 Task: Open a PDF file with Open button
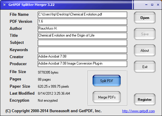tap(145, 18)
